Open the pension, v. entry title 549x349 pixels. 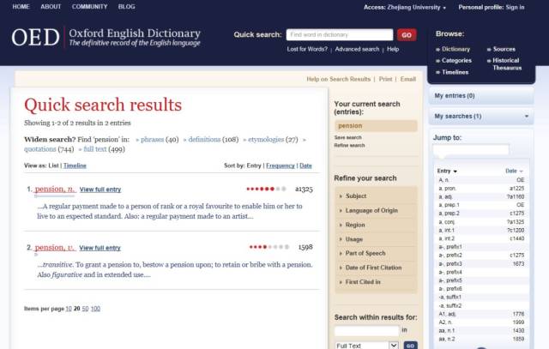55,248
